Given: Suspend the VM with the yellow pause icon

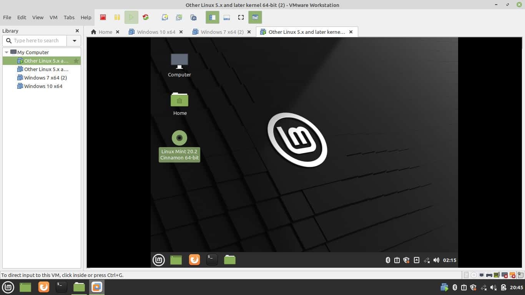Looking at the screenshot, I should (x=117, y=17).
